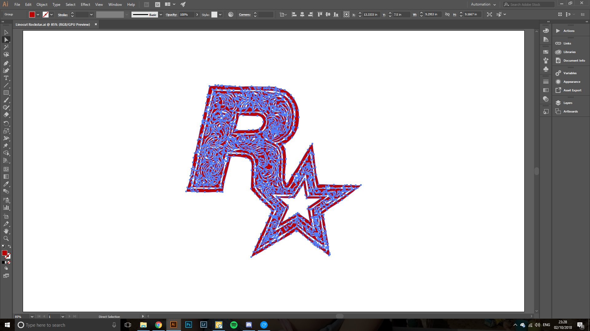
Task: Click horizontal align left icon
Action: (x=294, y=14)
